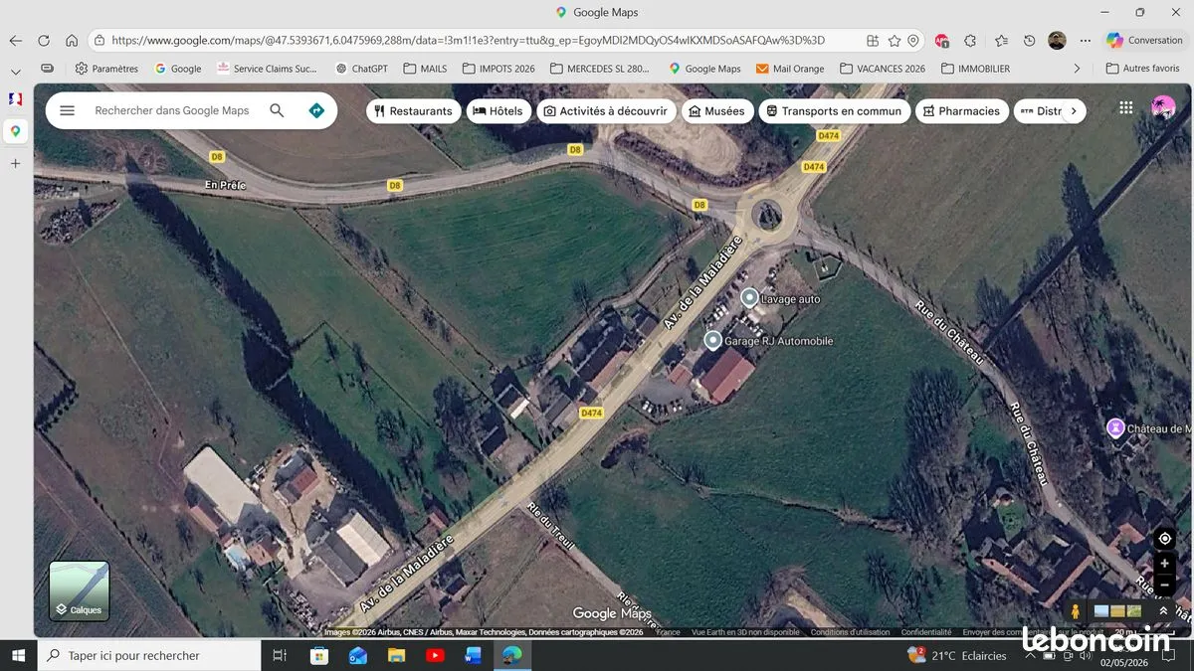Click the Lavage auto map pin
1194x671 pixels.
(749, 297)
